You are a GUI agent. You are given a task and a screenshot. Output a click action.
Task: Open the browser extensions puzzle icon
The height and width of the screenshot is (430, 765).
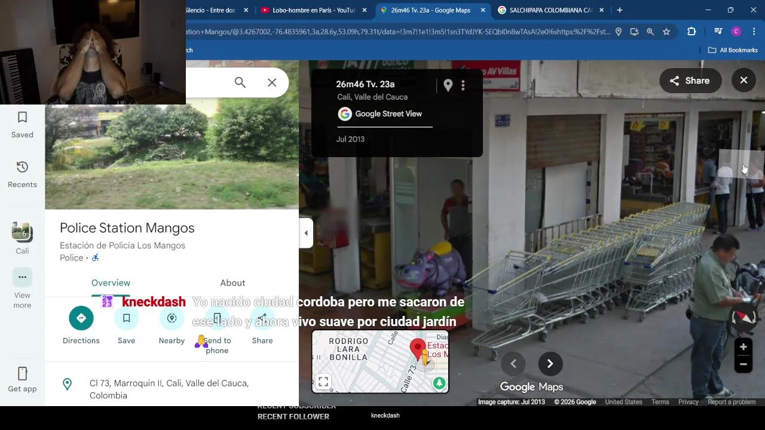pyautogui.click(x=691, y=32)
